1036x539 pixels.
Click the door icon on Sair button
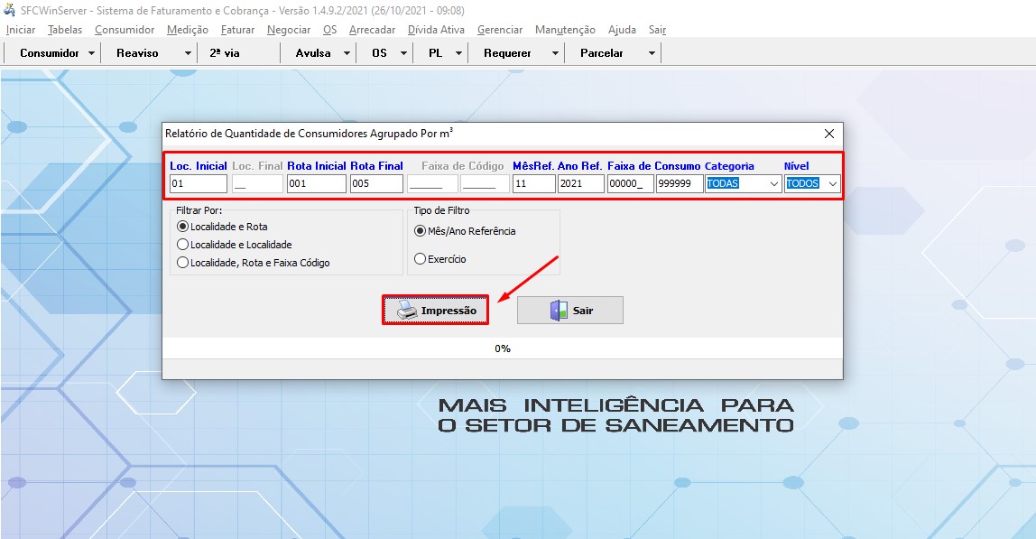[x=559, y=311]
